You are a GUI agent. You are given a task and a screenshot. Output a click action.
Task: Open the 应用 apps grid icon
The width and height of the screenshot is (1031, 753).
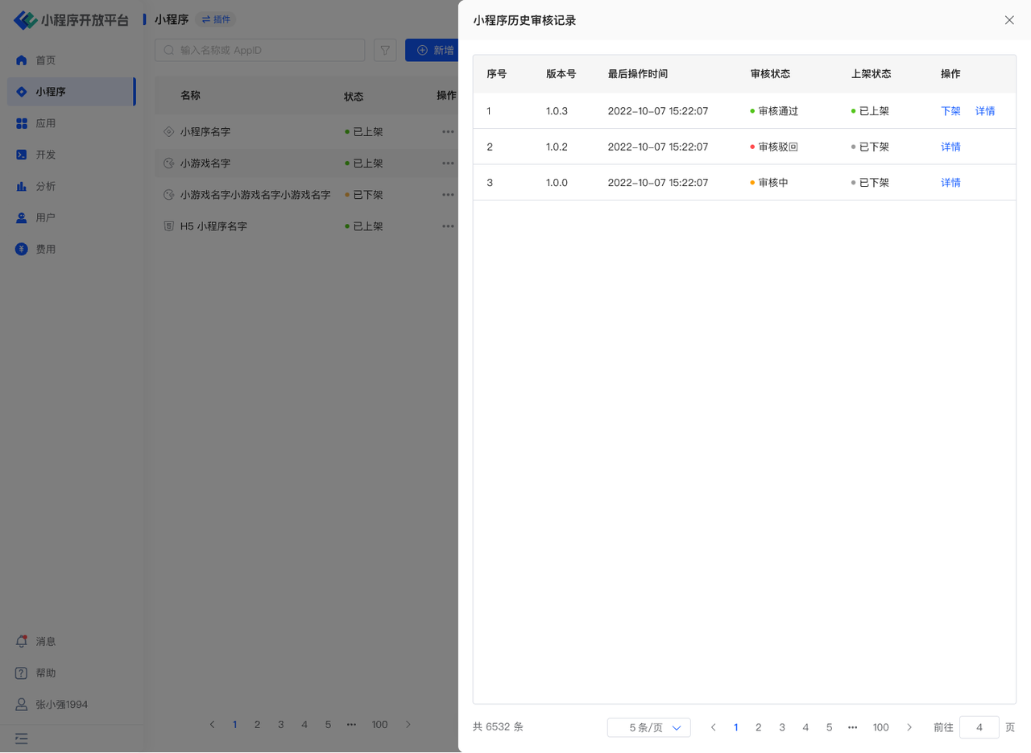click(x=22, y=123)
